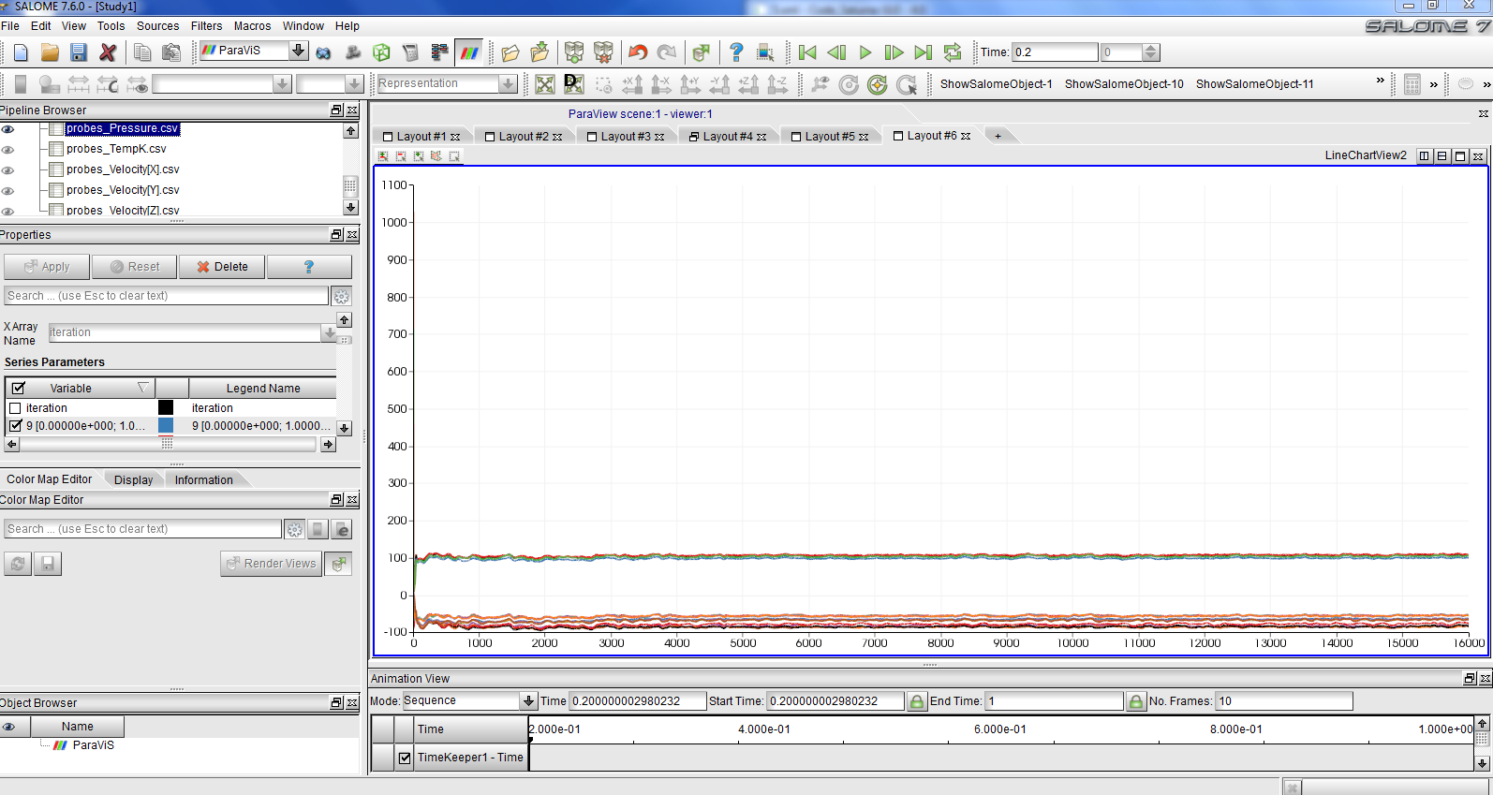The width and height of the screenshot is (1493, 795).
Task: Open the animation Mode Sequence dropdown
Action: click(x=528, y=701)
